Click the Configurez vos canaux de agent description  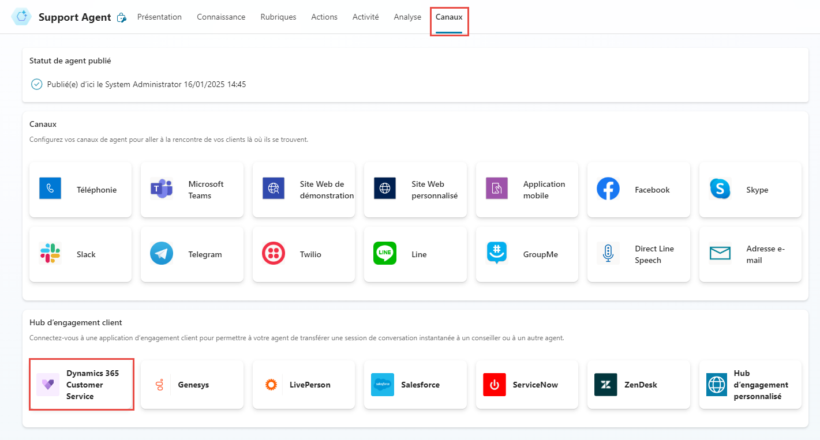click(169, 140)
